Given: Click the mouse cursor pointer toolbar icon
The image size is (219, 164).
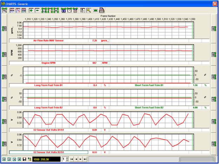Looking at the screenshot, I should click(x=82, y=11).
